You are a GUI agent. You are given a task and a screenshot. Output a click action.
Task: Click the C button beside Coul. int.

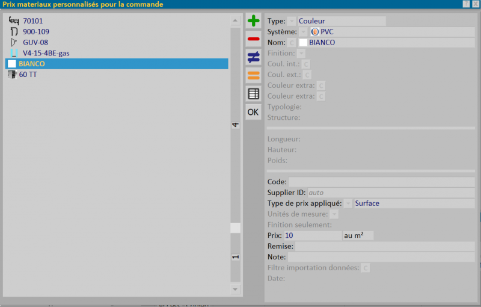[x=306, y=64]
